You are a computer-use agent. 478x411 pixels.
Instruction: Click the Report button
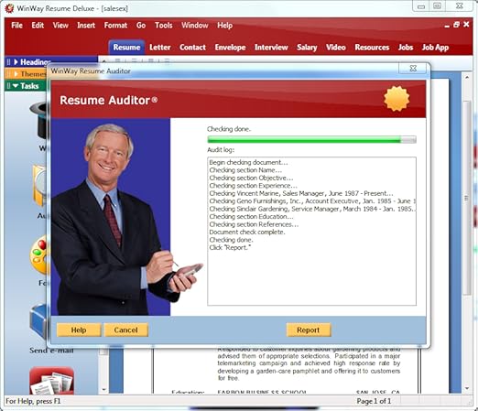click(x=309, y=330)
